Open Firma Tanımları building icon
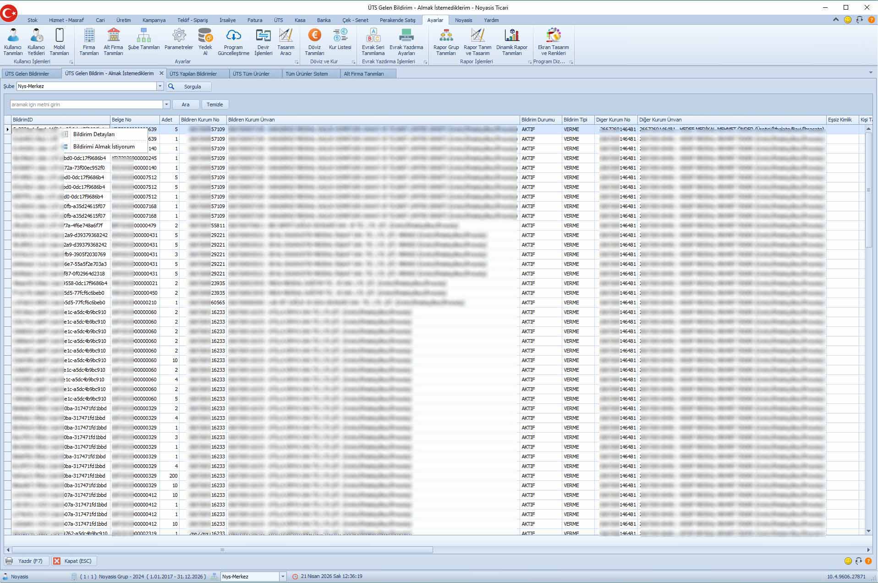 point(89,41)
